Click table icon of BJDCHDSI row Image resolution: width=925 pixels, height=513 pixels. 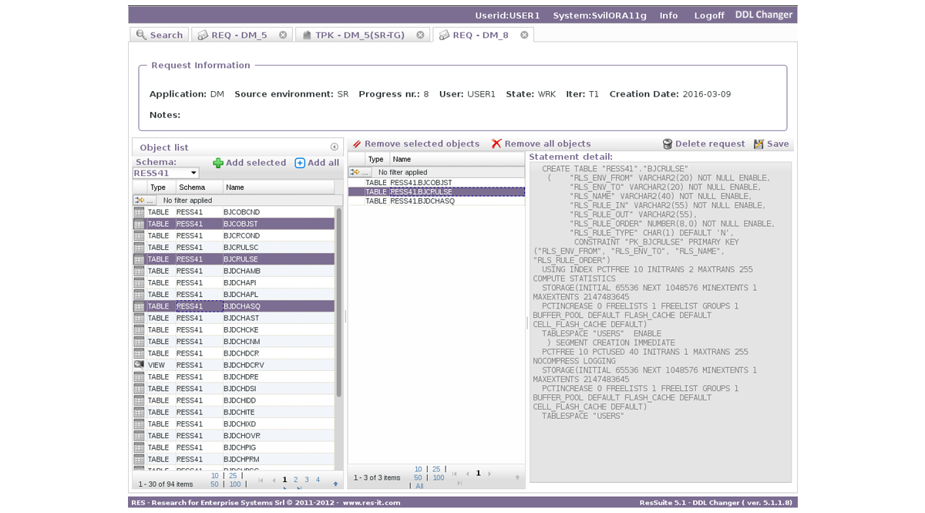point(139,389)
